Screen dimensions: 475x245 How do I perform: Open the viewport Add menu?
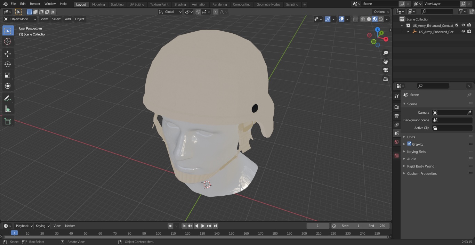68,19
